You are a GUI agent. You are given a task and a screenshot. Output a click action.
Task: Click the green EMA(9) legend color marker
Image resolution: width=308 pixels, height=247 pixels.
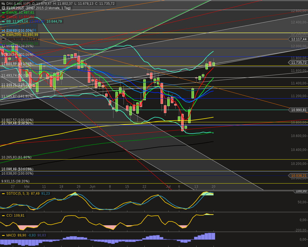pos(3,13)
